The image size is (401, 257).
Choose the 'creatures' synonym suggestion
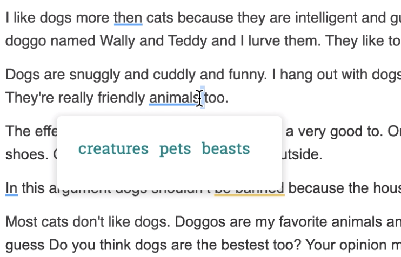113,148
